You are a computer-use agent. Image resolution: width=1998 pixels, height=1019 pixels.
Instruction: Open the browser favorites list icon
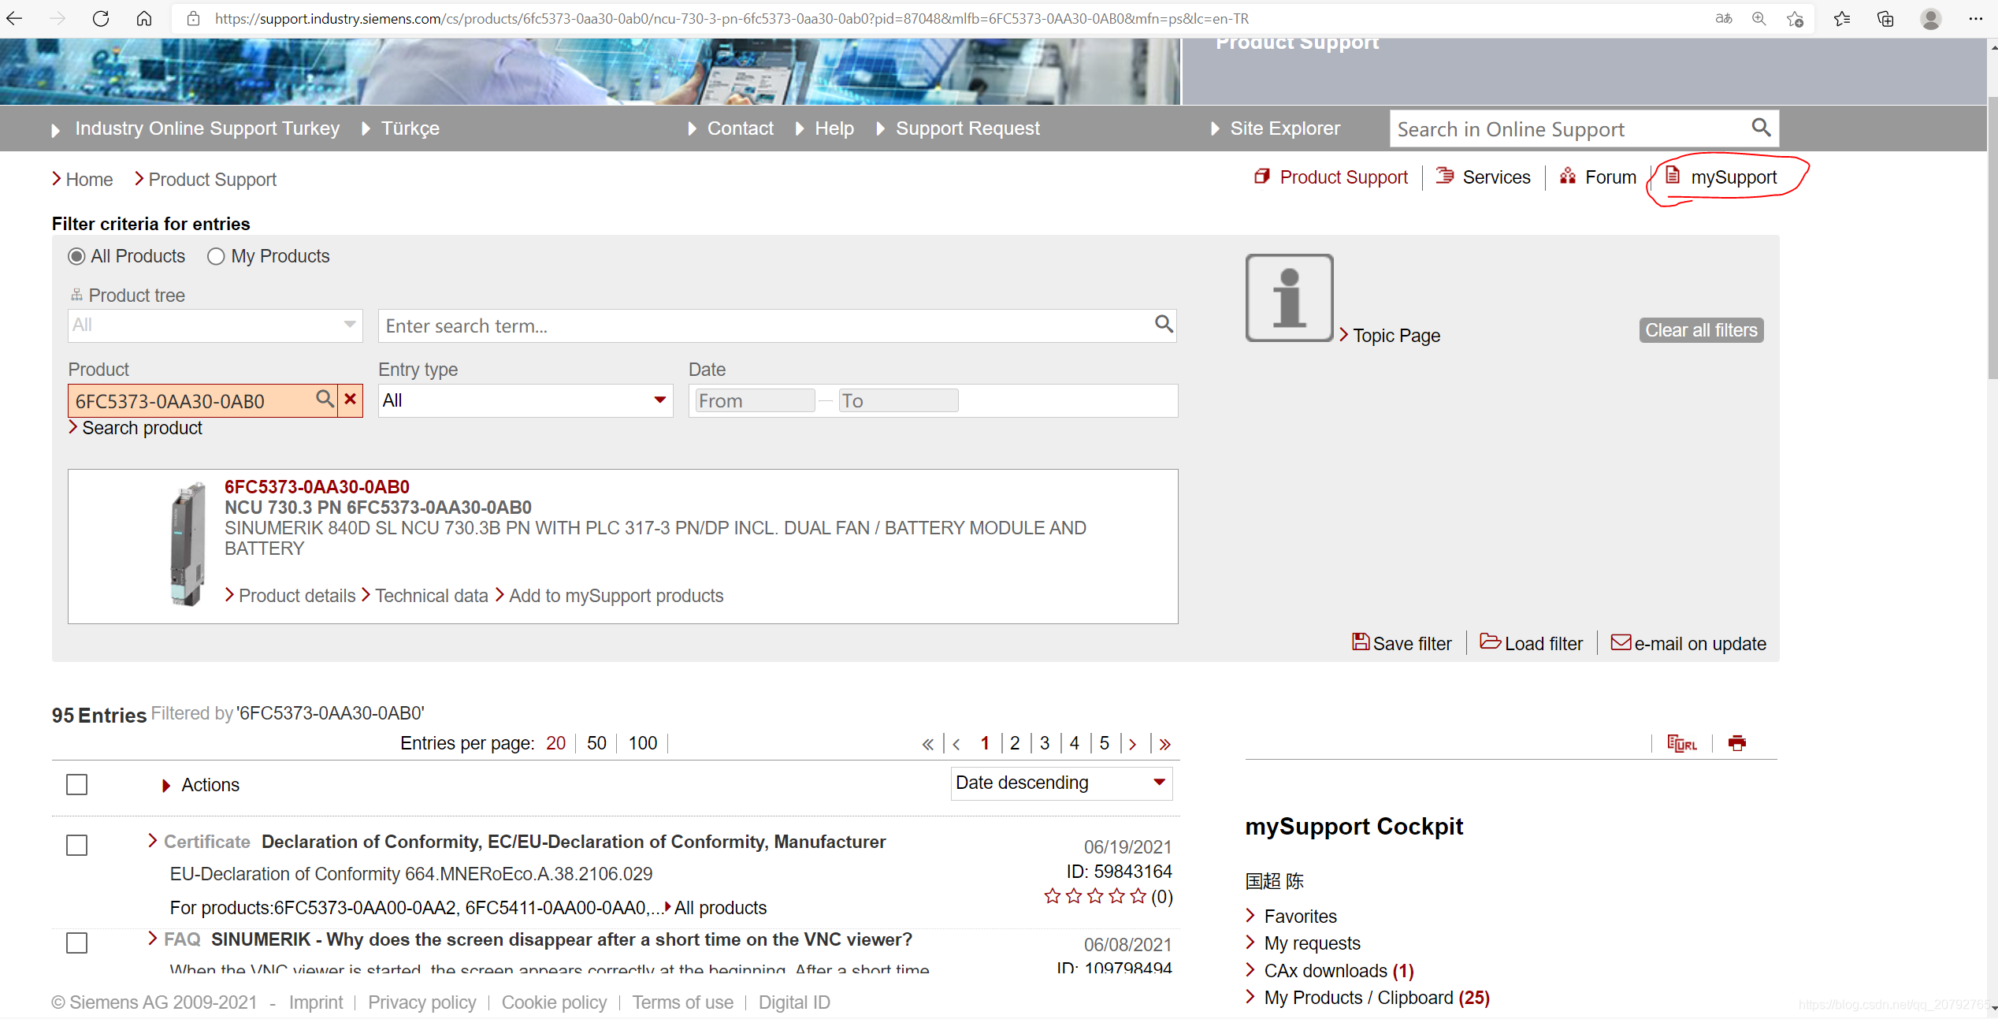pos(1842,19)
